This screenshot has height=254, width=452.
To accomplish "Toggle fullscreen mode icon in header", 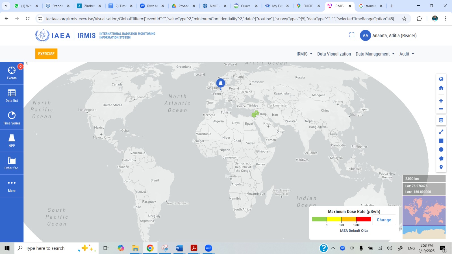I will point(352,35).
